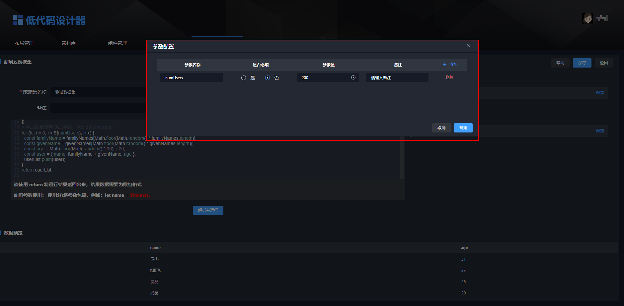Image resolution: width=624 pixels, height=306 pixels.
Task: Click the 尤勇 table cell
Action: click(x=155, y=293)
